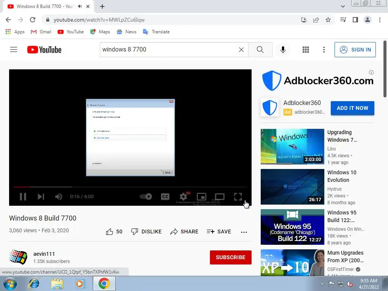Open more actions ellipsis below video

click(x=244, y=232)
